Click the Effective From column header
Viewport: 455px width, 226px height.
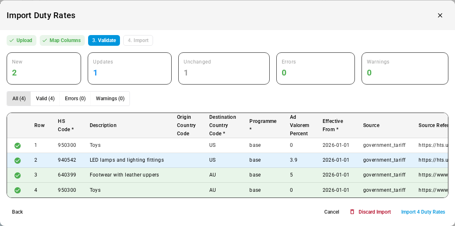pos(333,125)
